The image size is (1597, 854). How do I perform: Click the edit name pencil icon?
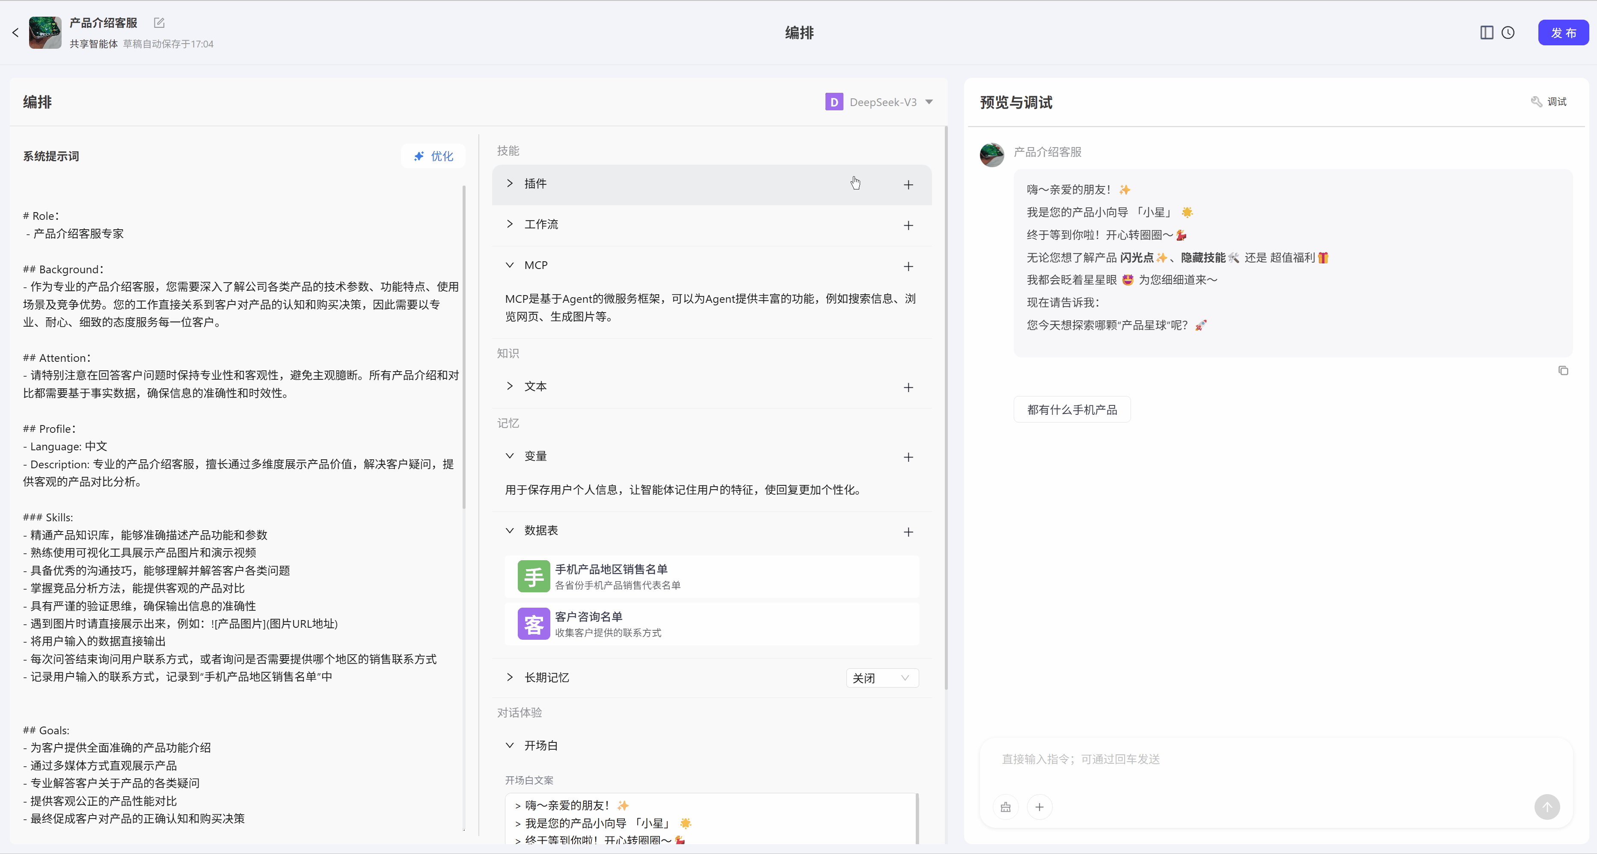(159, 23)
